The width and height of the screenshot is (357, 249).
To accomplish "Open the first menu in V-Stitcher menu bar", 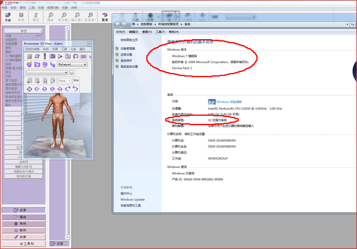I will (4, 8).
